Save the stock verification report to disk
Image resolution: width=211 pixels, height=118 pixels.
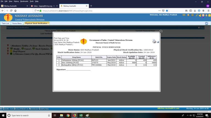tap(158, 42)
